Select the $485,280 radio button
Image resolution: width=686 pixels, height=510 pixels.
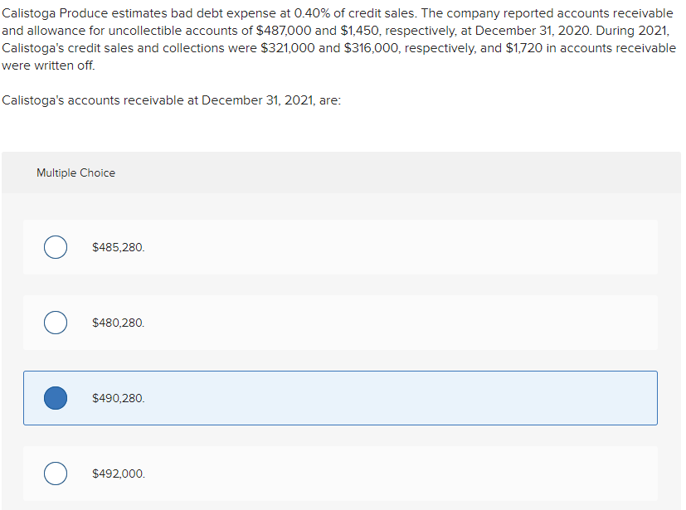coord(55,246)
